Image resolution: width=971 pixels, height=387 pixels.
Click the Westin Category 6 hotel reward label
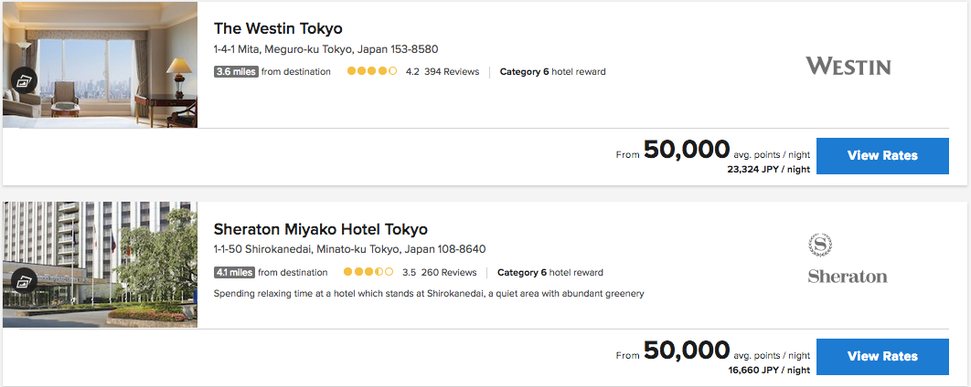click(x=552, y=72)
